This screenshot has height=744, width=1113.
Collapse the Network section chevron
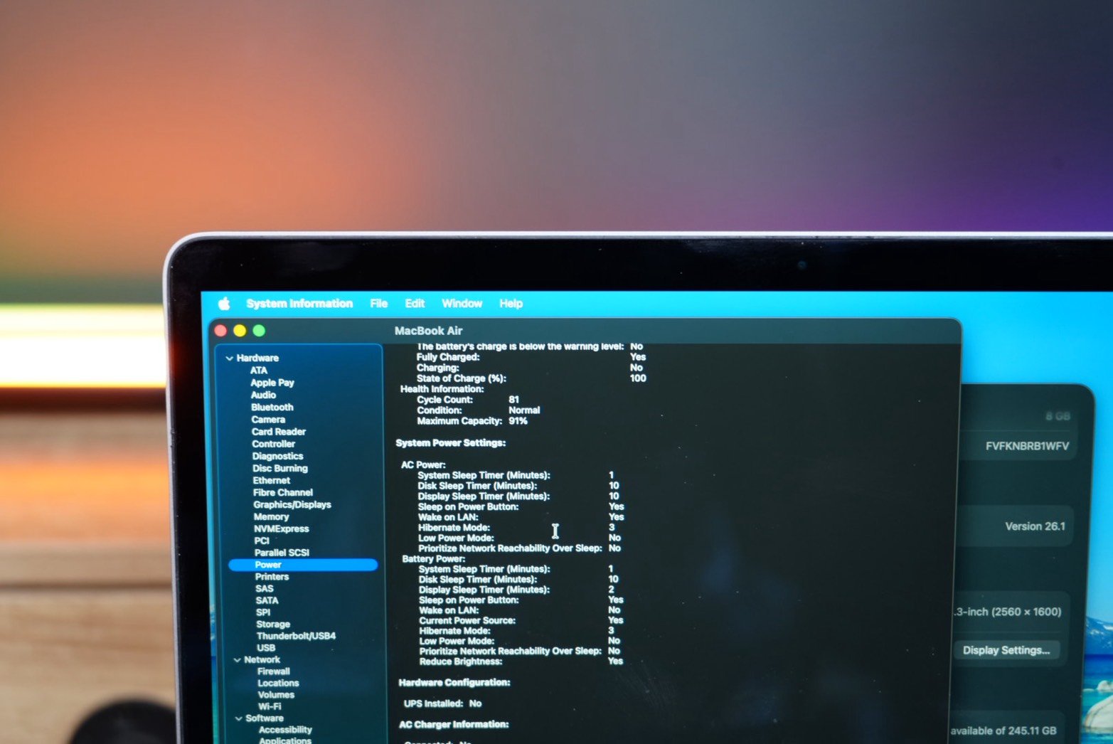coord(238,660)
